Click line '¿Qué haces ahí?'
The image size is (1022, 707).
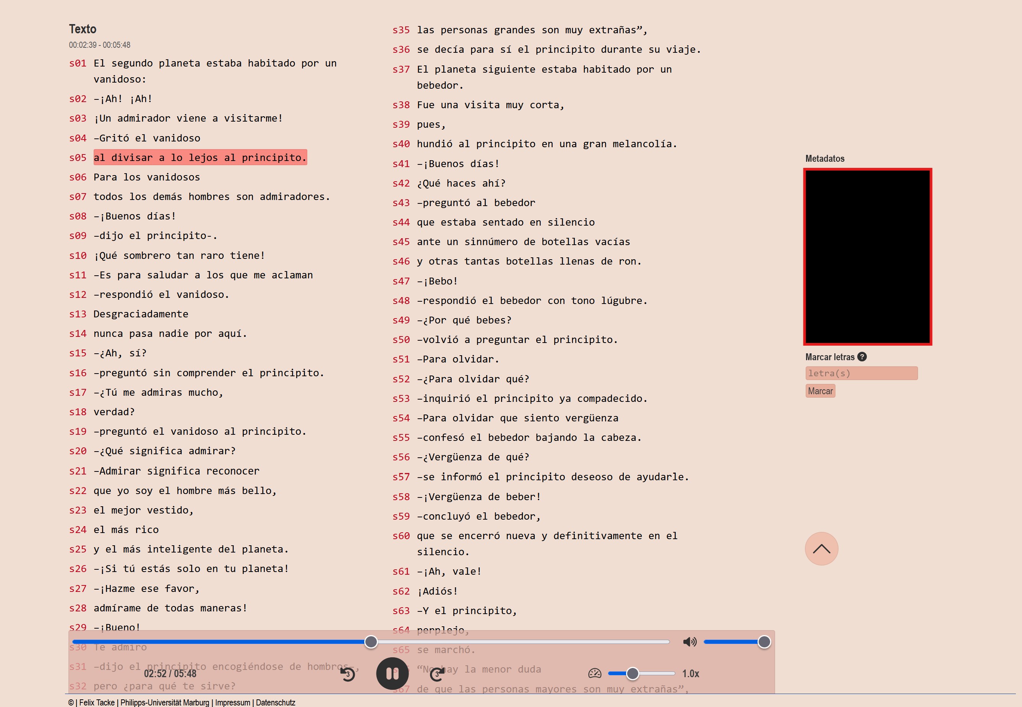[x=461, y=183]
